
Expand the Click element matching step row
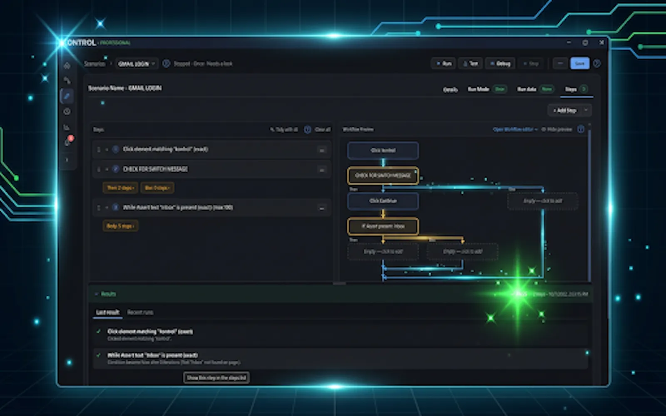click(107, 149)
